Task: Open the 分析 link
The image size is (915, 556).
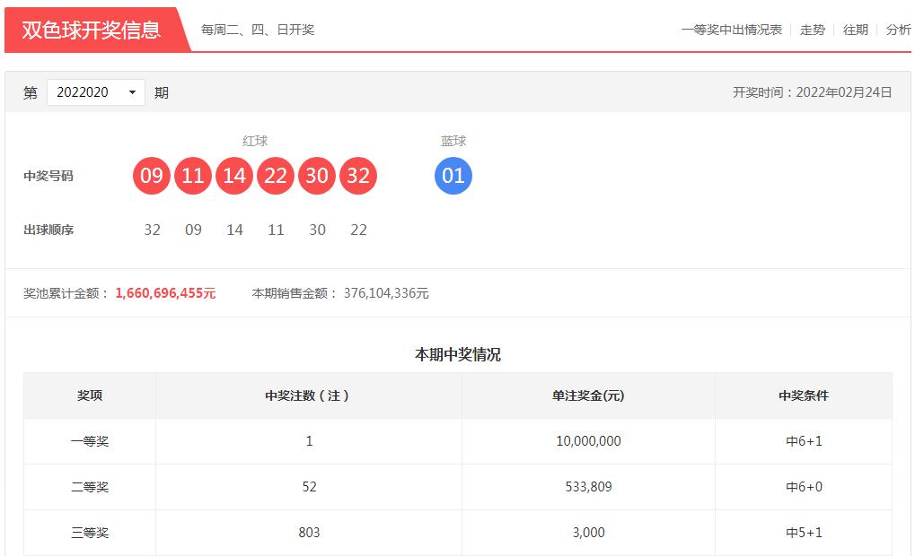Action: coord(898,30)
